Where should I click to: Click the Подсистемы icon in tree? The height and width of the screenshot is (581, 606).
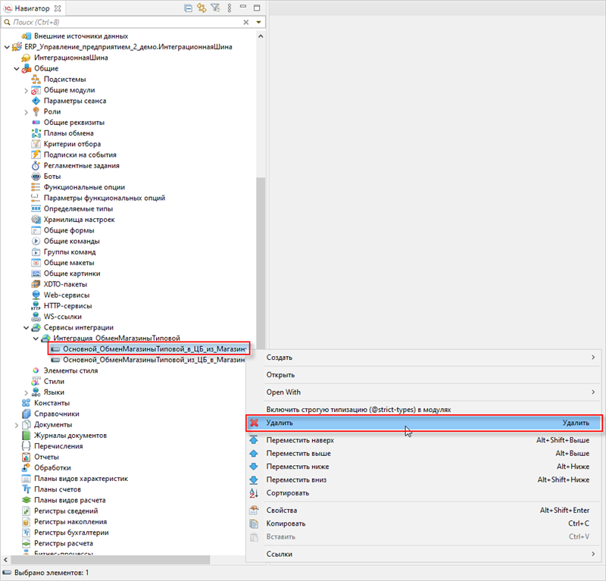(36, 80)
